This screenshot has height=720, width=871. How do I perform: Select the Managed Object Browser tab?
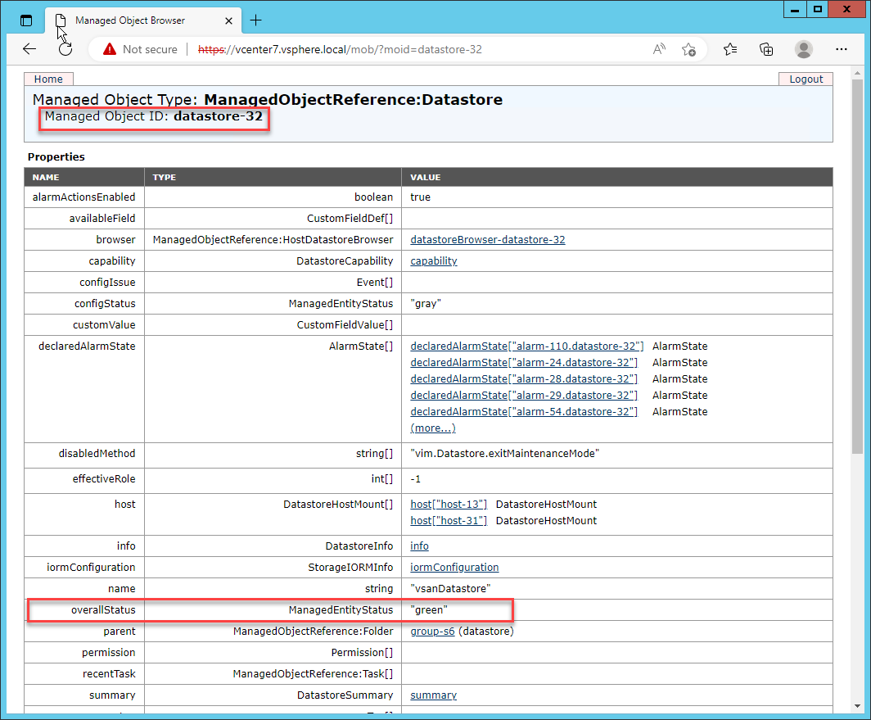coord(129,20)
